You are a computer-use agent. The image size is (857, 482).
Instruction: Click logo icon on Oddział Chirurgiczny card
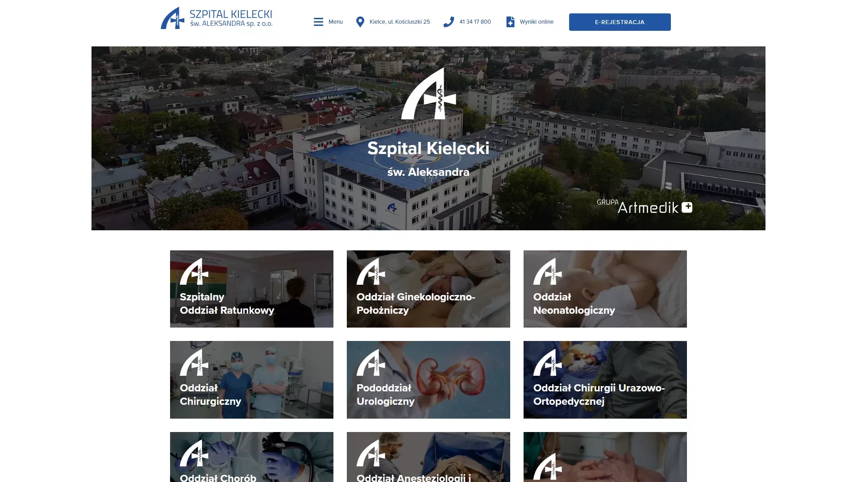coord(194,362)
